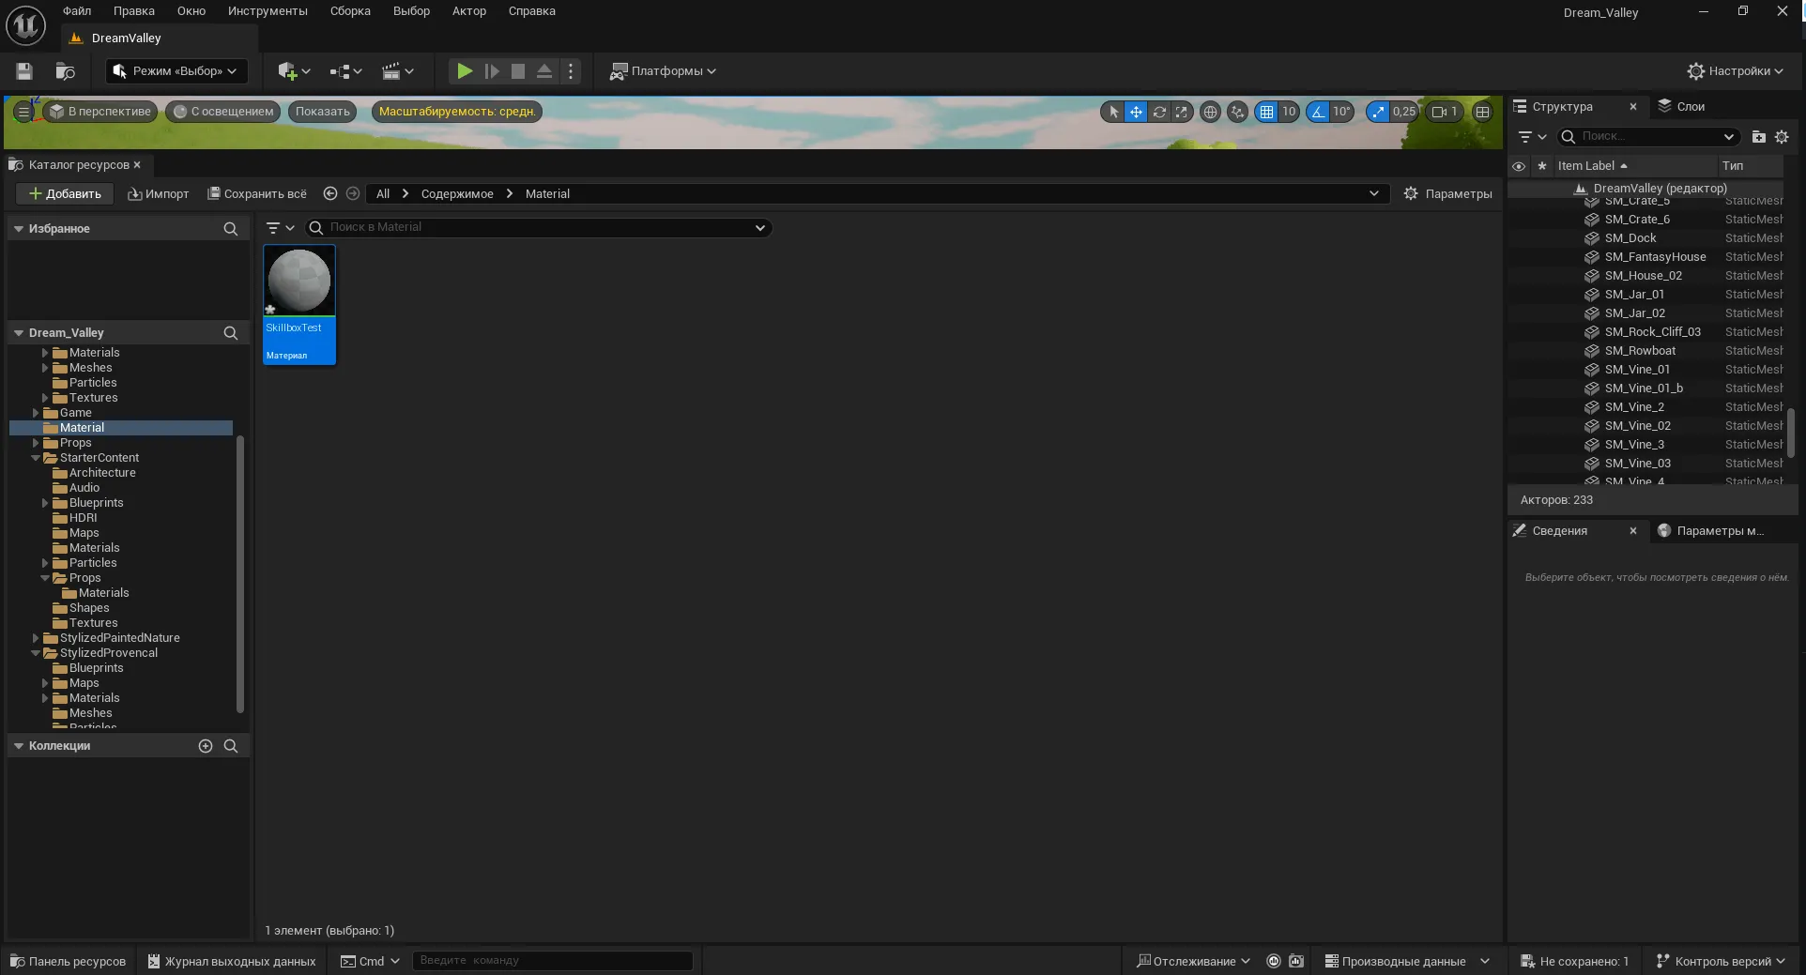Image resolution: width=1806 pixels, height=975 pixels.
Task: Toggle grid snapping in the viewport
Action: pyautogui.click(x=1266, y=112)
